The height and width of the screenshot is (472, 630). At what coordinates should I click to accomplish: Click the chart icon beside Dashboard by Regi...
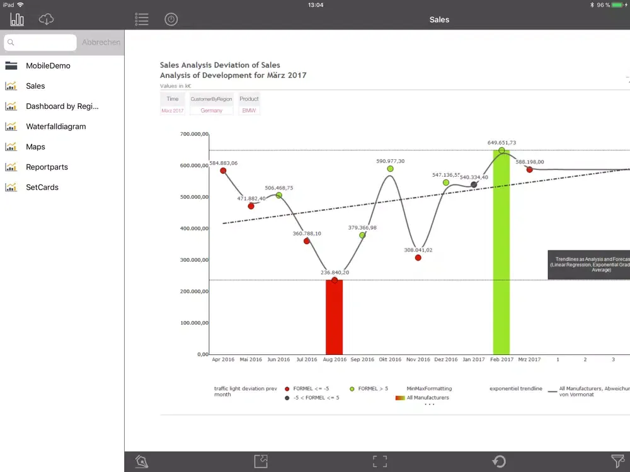tap(11, 106)
